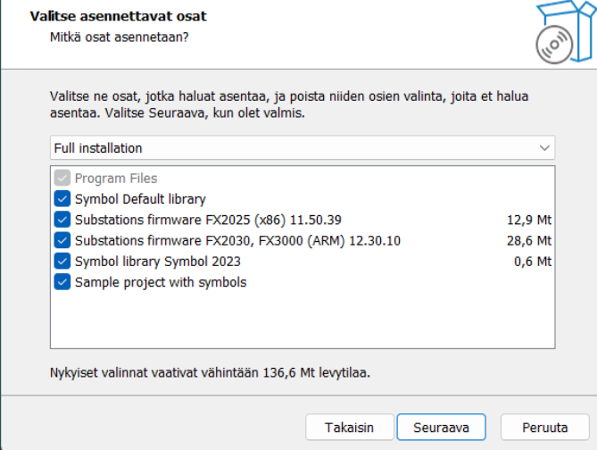Screen dimensions: 597x450
Task: Select the 28,6 Mt size value
Action: coord(528,241)
